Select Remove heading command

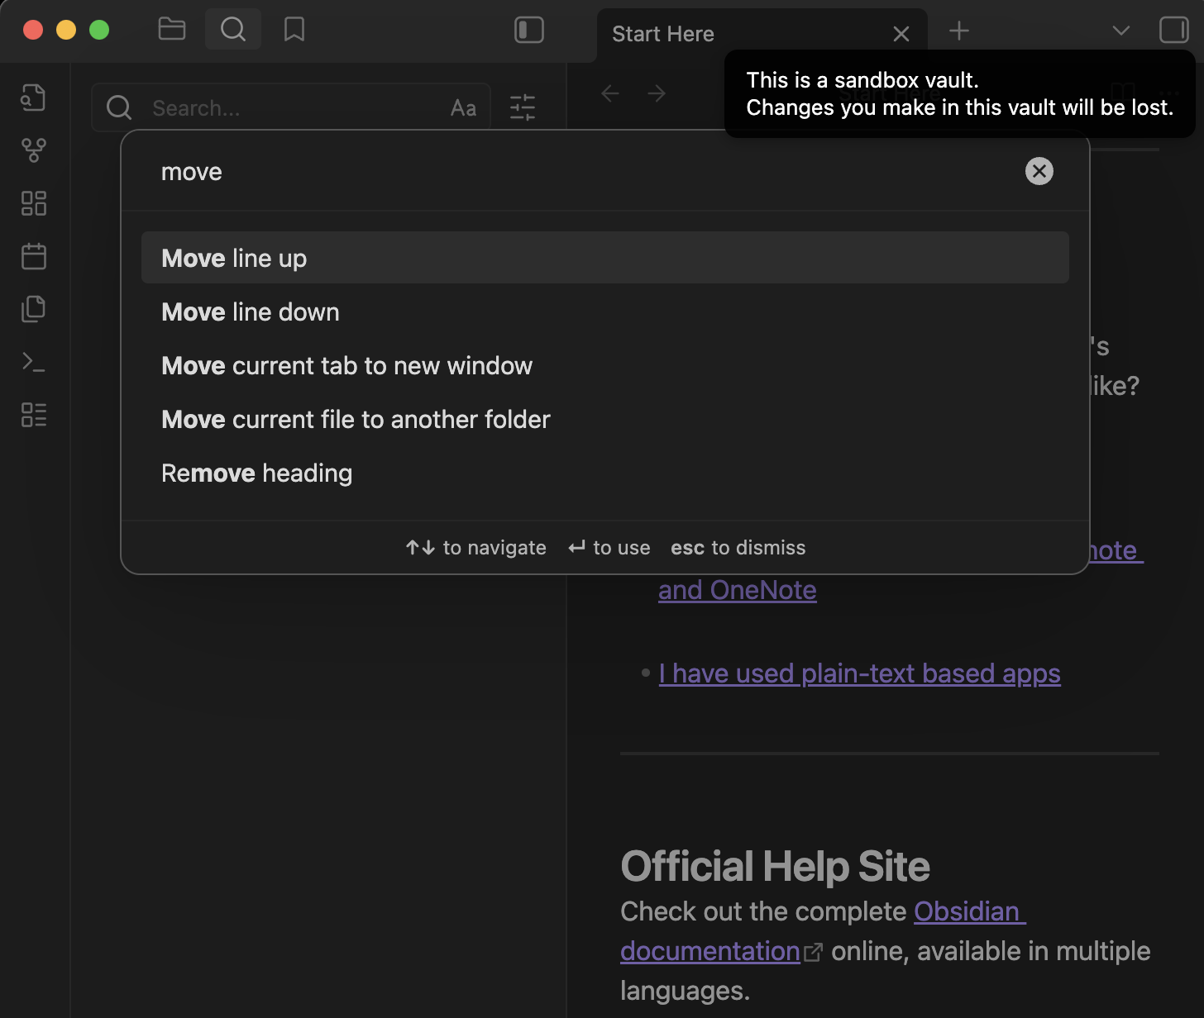[256, 473]
